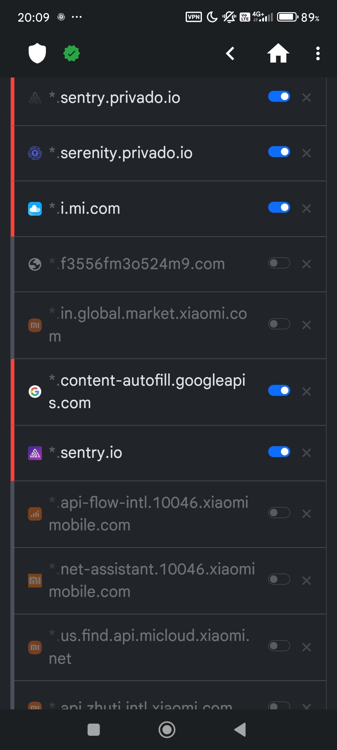Turn off content-autofill.googleapis.com switch
The height and width of the screenshot is (750, 337).
coord(279,391)
